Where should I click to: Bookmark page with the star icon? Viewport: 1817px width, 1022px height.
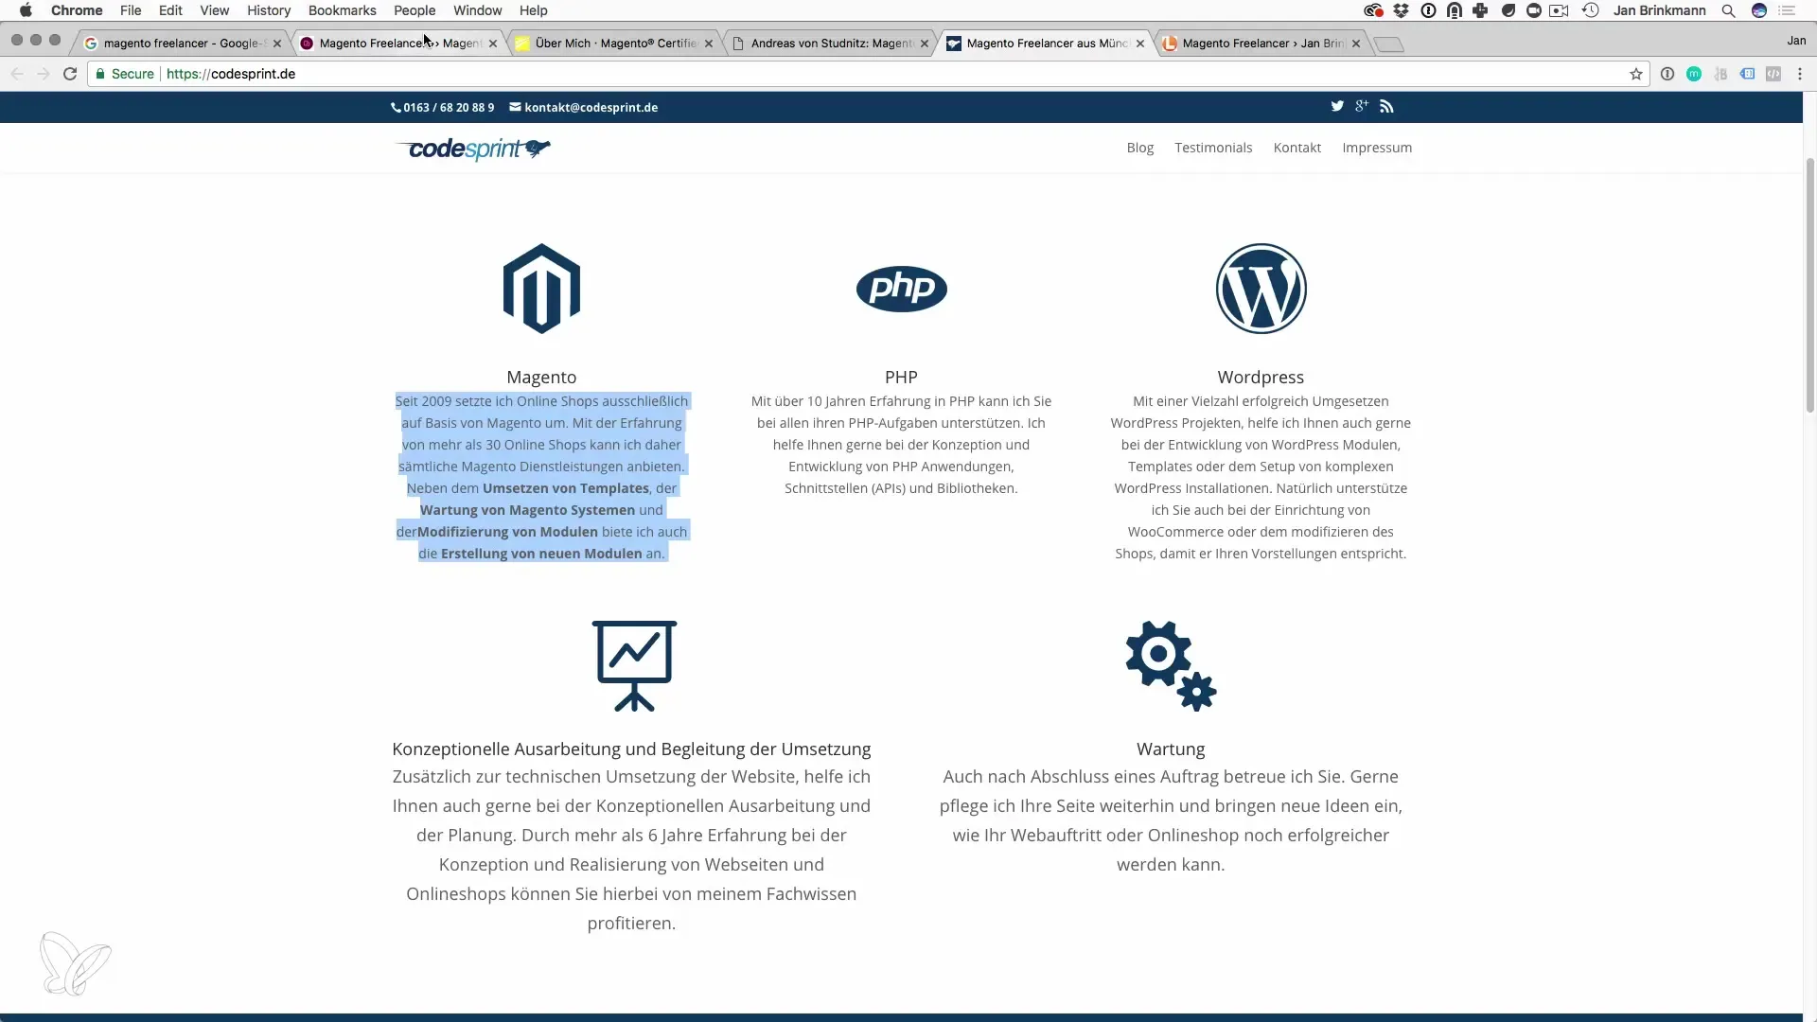point(1636,74)
